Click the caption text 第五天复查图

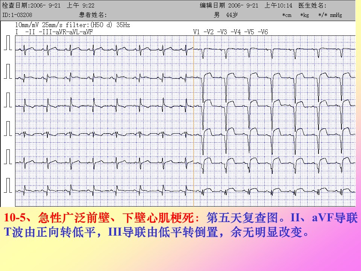click(242, 218)
